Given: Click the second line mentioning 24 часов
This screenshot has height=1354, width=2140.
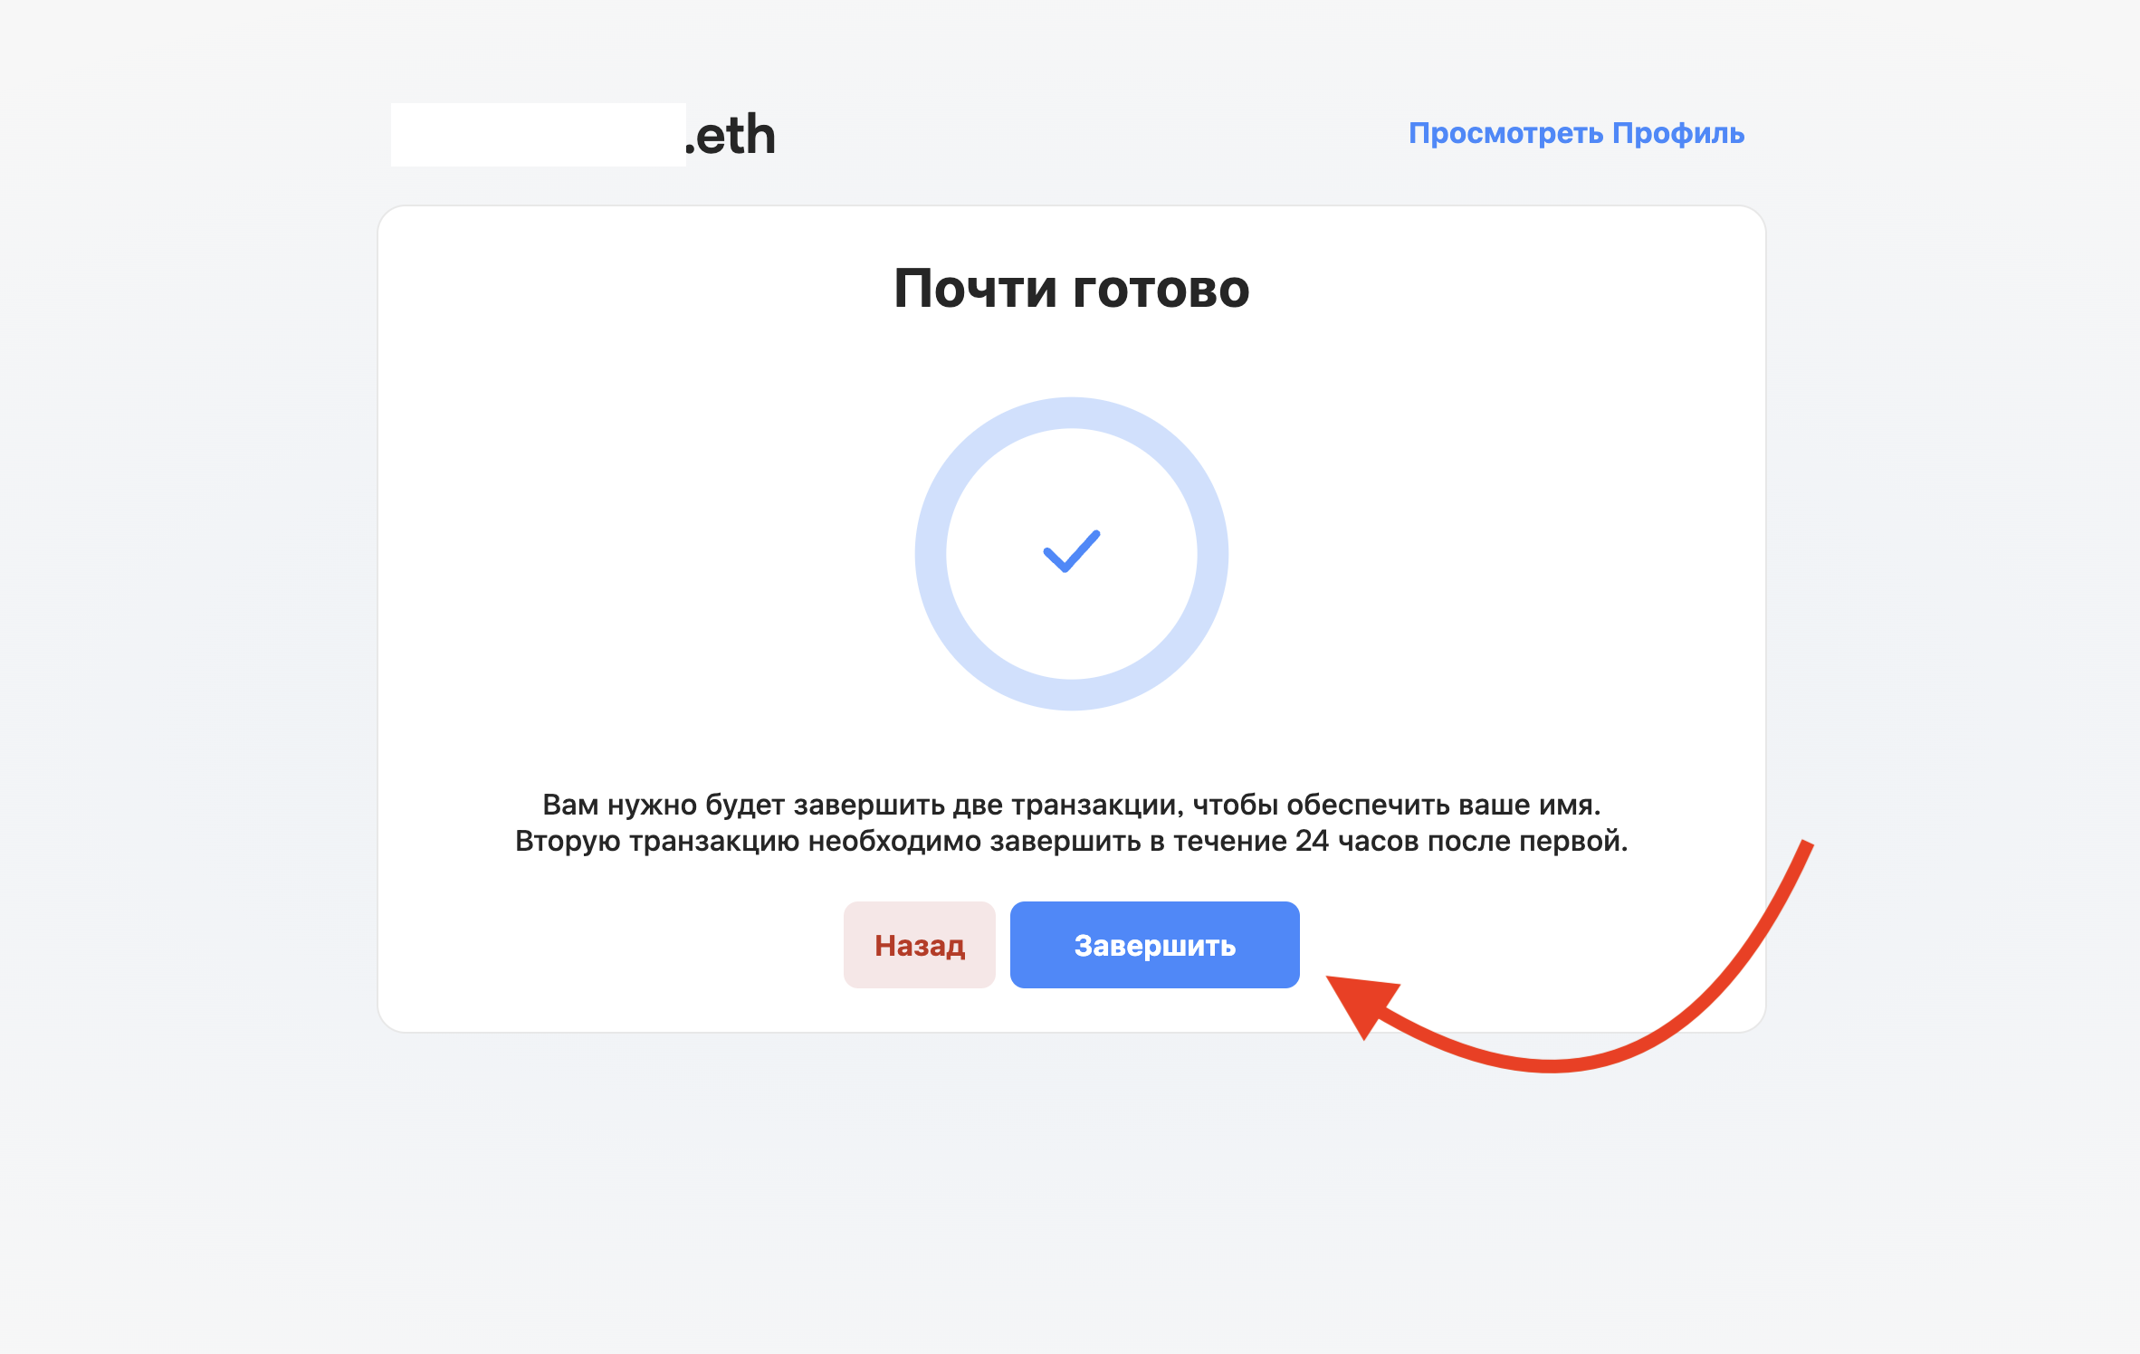Looking at the screenshot, I should (1072, 841).
